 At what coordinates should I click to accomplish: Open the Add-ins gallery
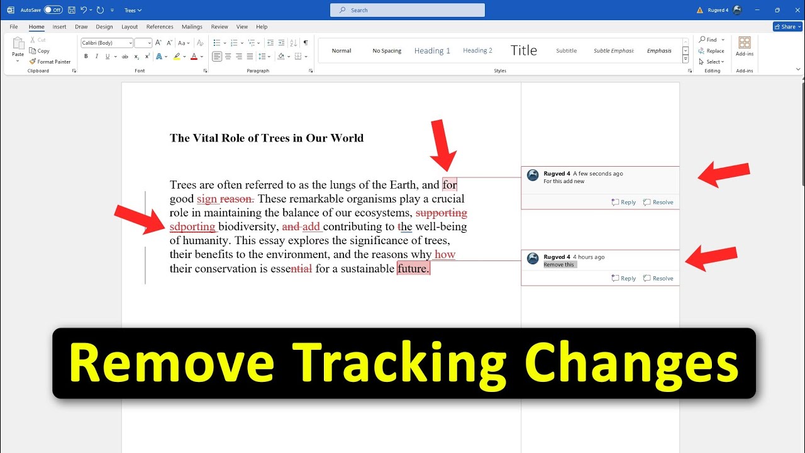pyautogui.click(x=745, y=47)
